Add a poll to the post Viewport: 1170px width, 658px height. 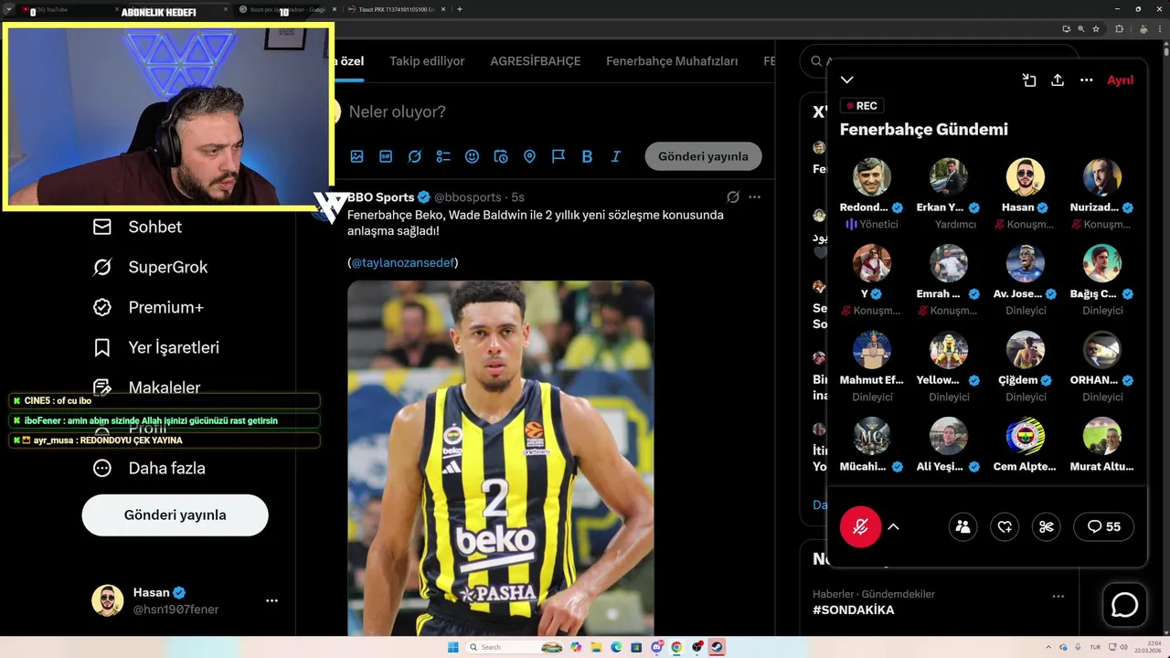[443, 156]
